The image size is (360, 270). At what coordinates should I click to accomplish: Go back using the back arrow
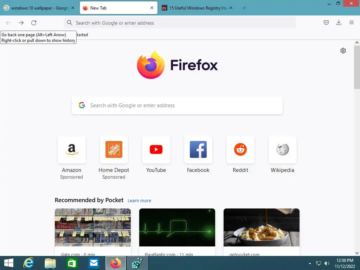8,23
